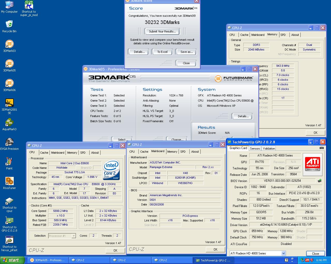
Task: Click the GPU Clock value 859 MHz
Action: 257,231
